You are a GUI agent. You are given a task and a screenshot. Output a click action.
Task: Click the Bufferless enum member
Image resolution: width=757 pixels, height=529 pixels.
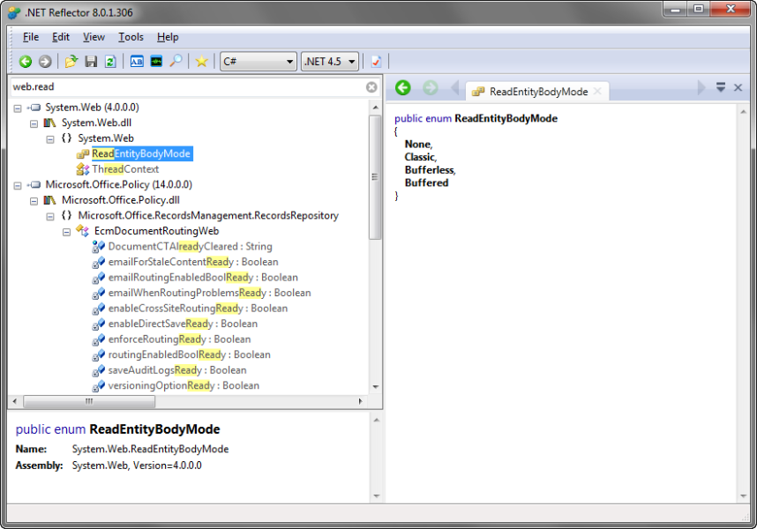click(429, 170)
